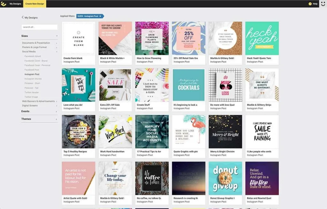Select Instagram Stories in the sidebar
Viewport: 327px width, 209px height.
tap(33, 79)
